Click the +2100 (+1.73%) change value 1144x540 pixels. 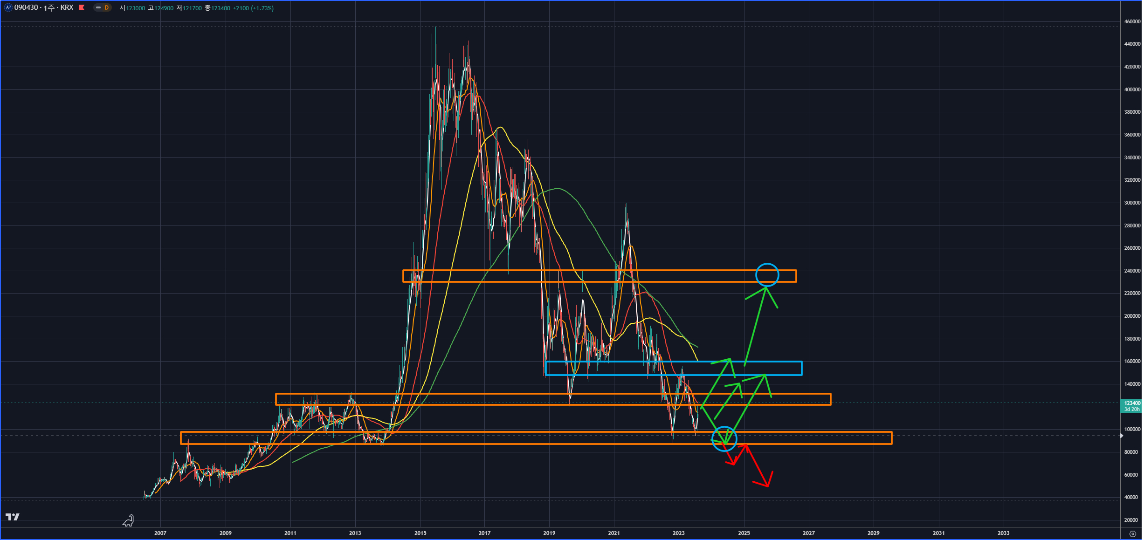click(253, 8)
